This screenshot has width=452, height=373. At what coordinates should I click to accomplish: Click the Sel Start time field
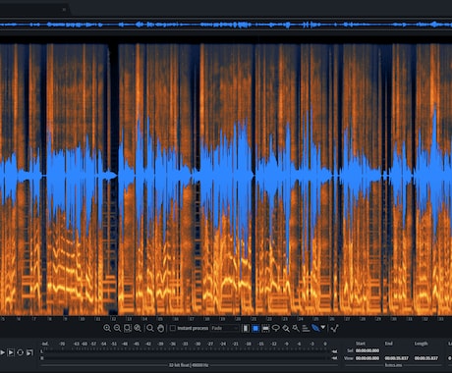pos(367,350)
